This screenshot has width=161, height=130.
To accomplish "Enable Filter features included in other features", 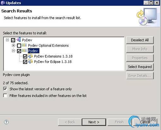I will tap(5, 96).
